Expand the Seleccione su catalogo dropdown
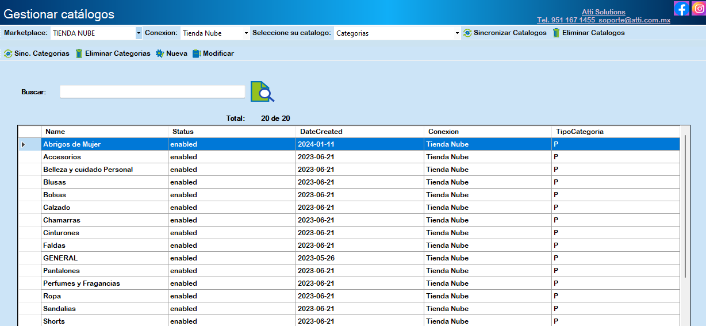The image size is (706, 326). point(457,33)
